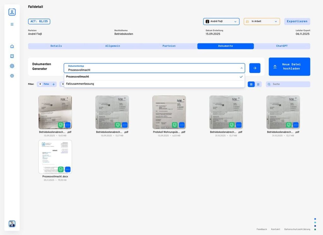The width and height of the screenshot is (323, 235).
Task: Switch to the Parteien tab
Action: (169, 46)
